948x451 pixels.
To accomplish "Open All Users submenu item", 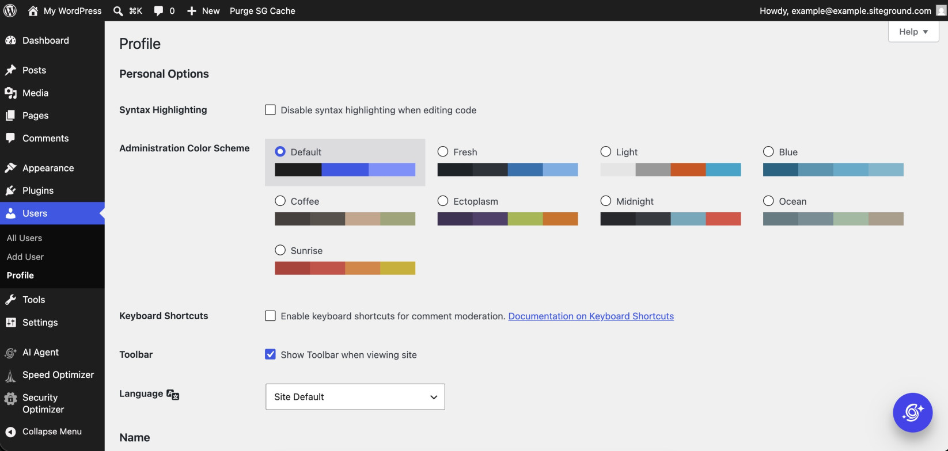I will [x=24, y=238].
